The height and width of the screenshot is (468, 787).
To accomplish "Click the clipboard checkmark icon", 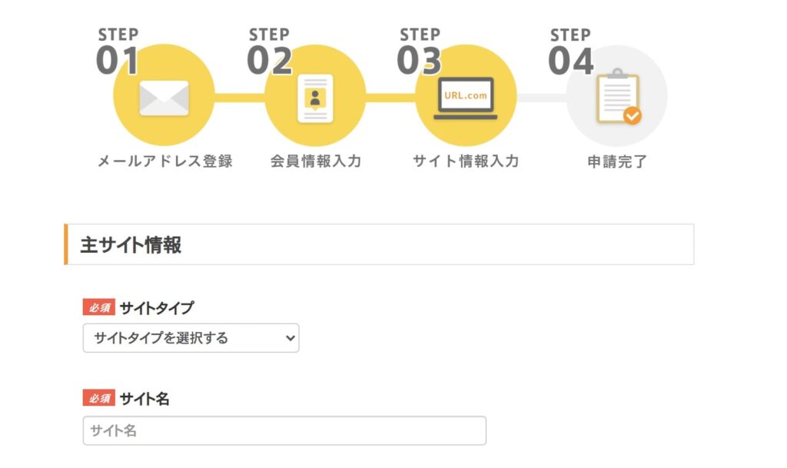I will coord(619,96).
